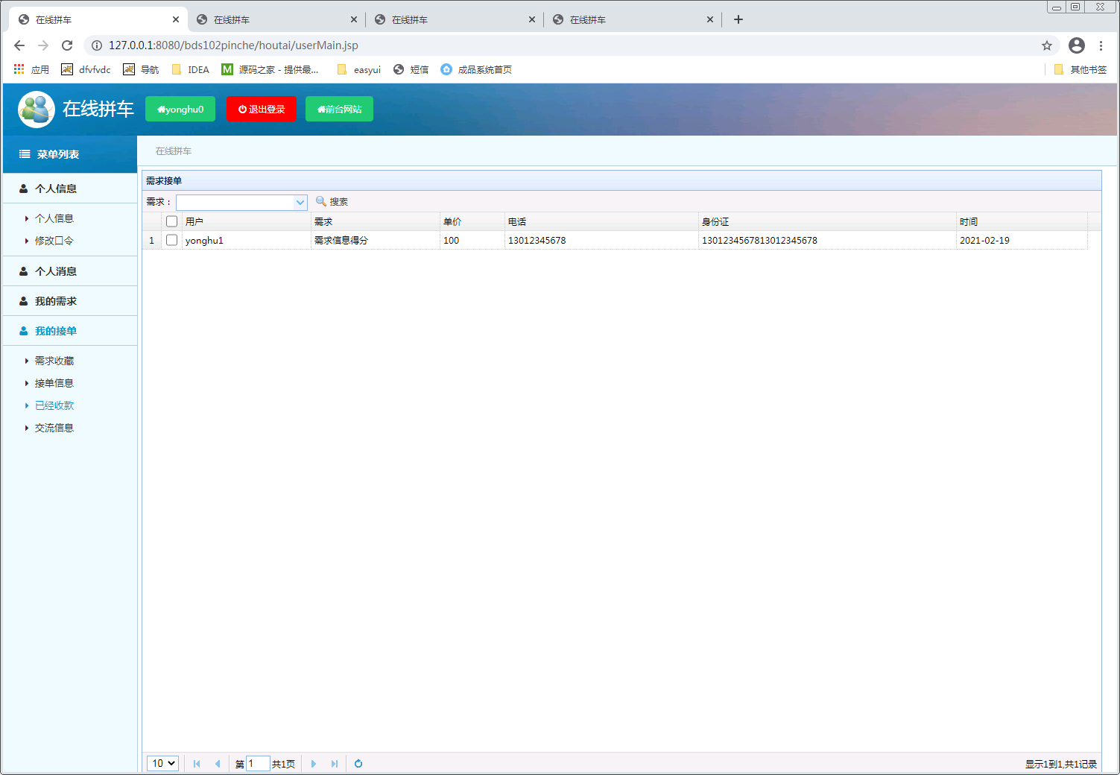Sort by 时间 column header
This screenshot has width=1120, height=775.
pos(1022,221)
